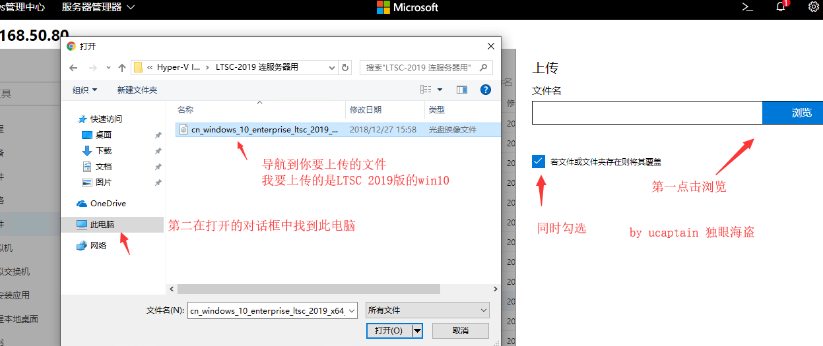The image size is (823, 346).
Task: Click the left arrow of horizontal scrollbar
Action: 172,289
